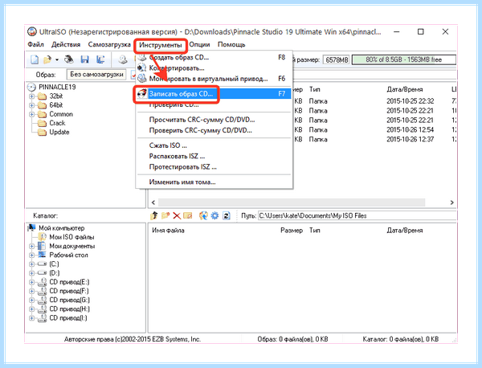Click the Путь path input field

coord(357,216)
